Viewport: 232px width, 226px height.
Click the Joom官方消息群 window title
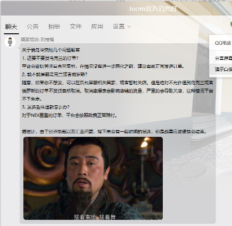click(153, 9)
